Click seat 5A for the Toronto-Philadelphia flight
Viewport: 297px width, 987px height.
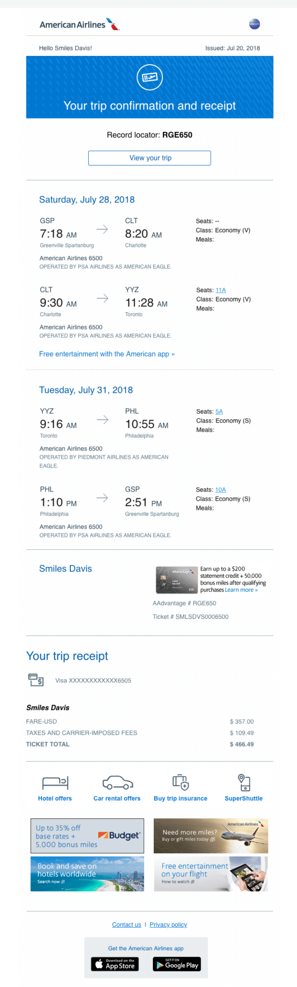pos(219,412)
